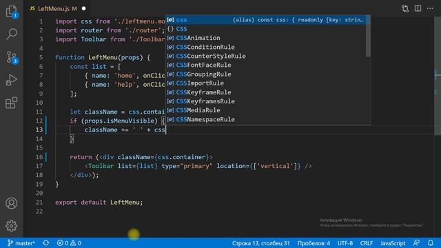
Task: Choose the CSSGroupingRule suggestion
Action: (266, 74)
